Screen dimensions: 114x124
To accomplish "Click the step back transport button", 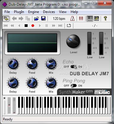I will click(x=19, y=26).
